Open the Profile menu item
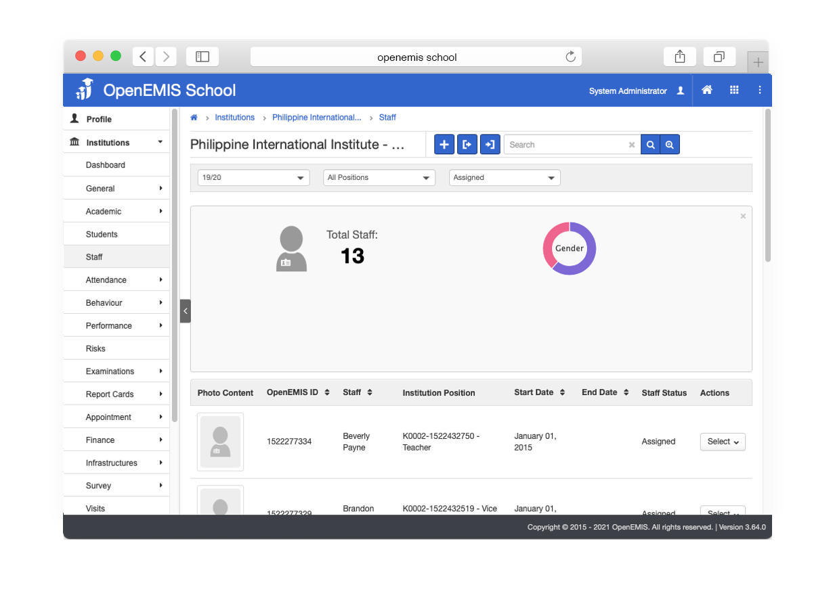This screenshot has width=833, height=606. 116,119
